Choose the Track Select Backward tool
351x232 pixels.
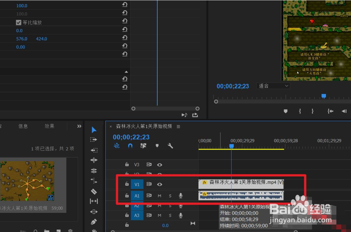(x=94, y=150)
